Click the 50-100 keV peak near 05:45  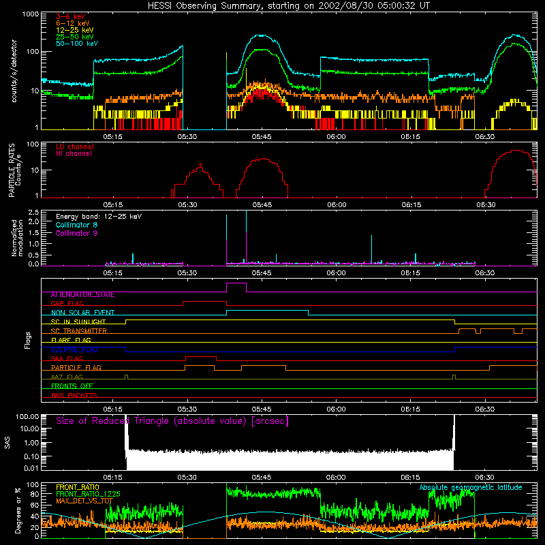point(262,35)
